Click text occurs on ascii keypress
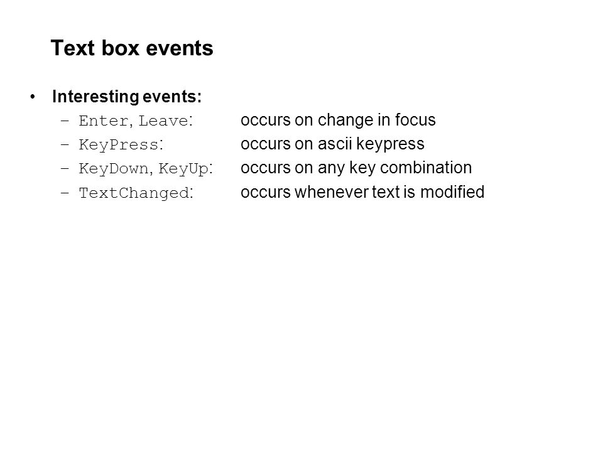This screenshot has width=603, height=452. (332, 144)
